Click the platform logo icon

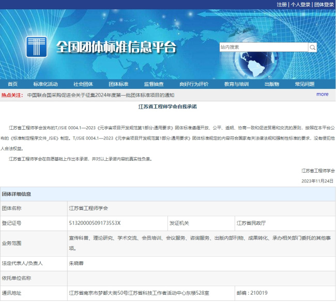coord(37,47)
